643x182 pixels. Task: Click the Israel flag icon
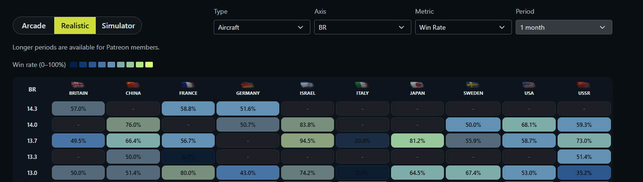pyautogui.click(x=307, y=85)
